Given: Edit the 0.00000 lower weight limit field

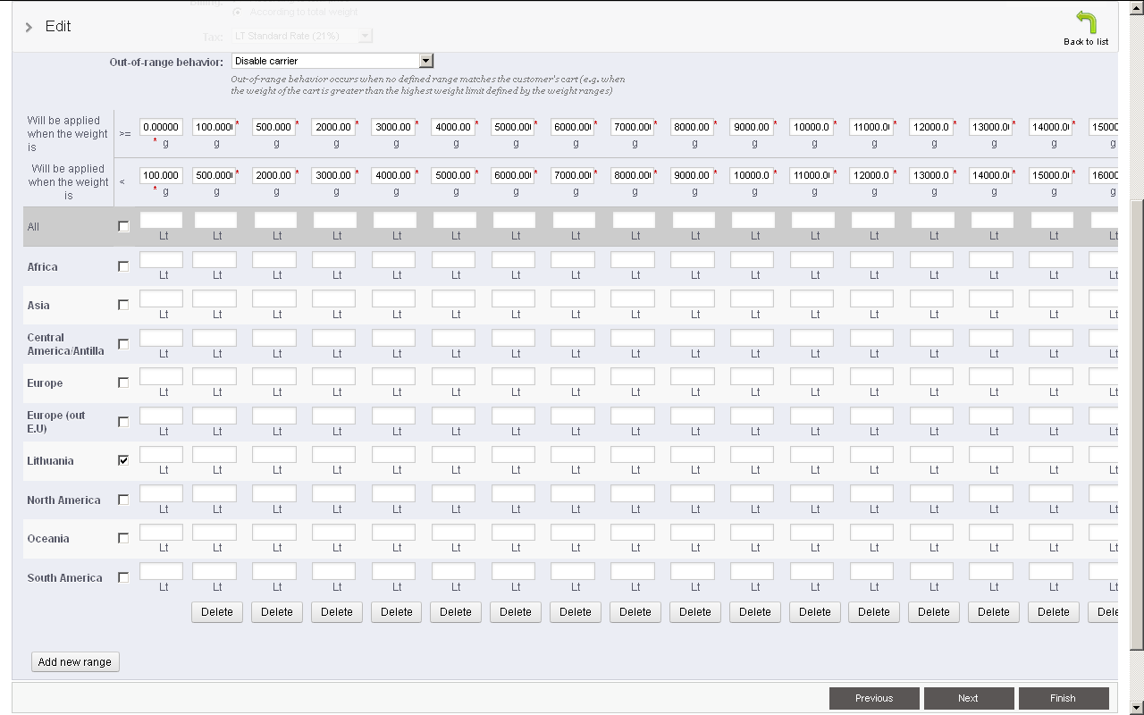Looking at the screenshot, I should 161,127.
